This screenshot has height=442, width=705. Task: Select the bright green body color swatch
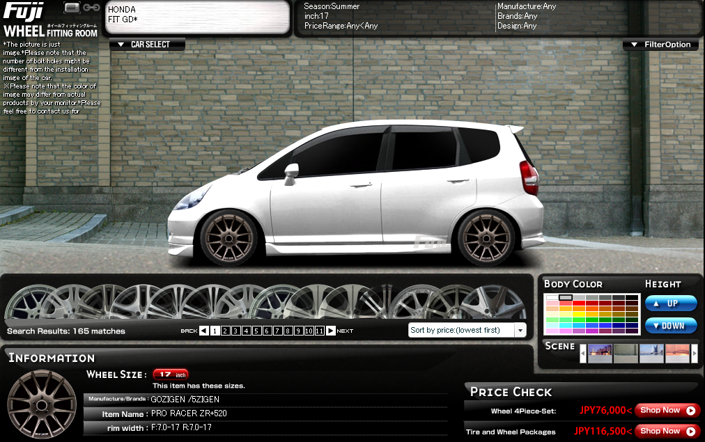pos(579,319)
